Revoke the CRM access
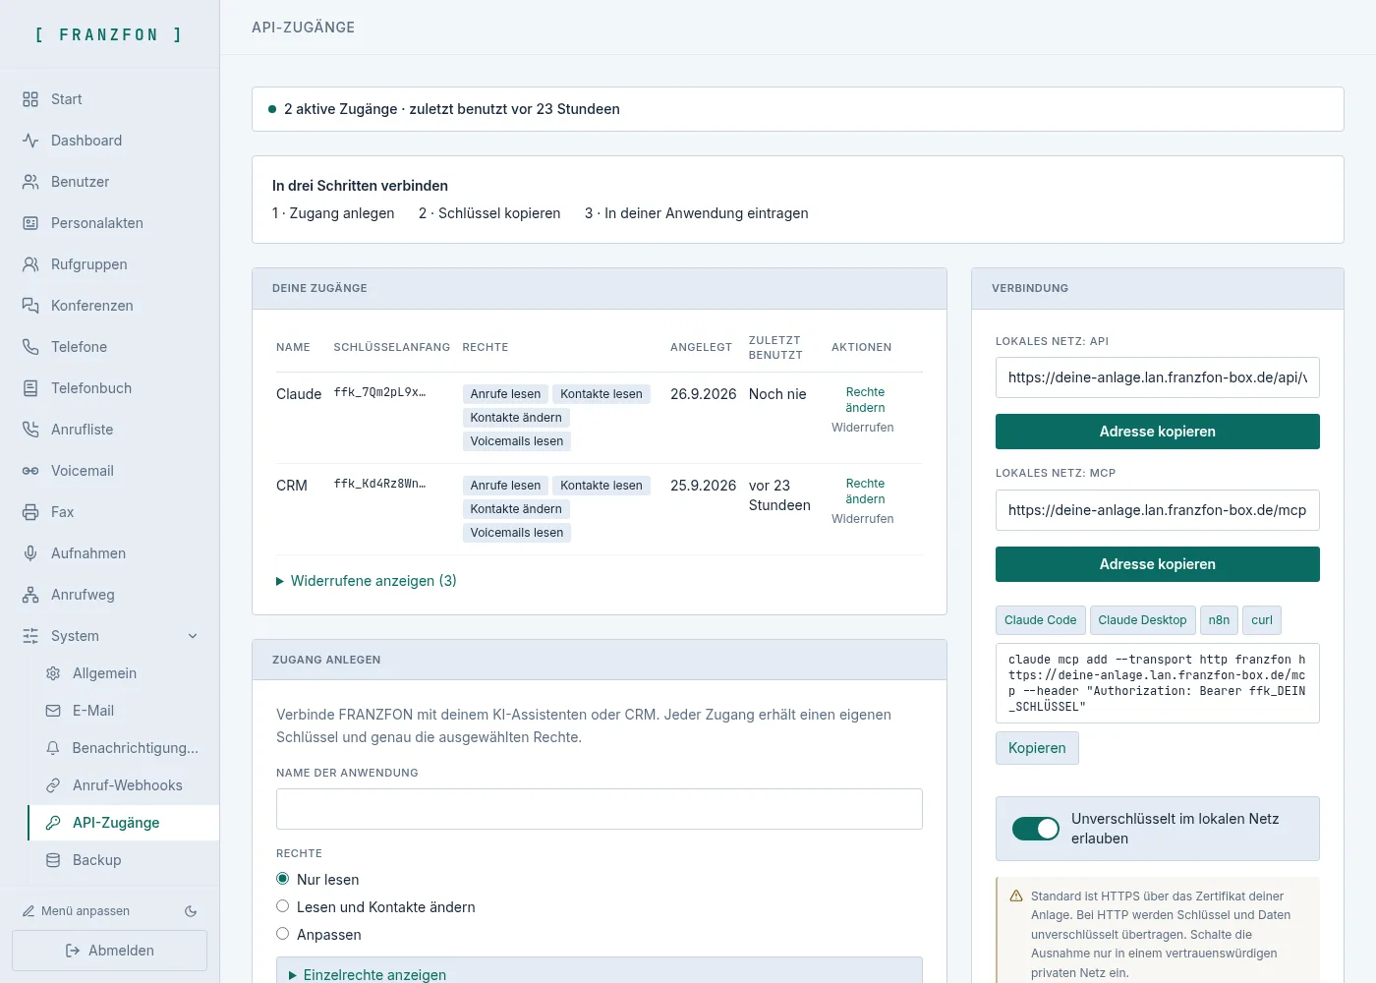Screen dimensions: 1376x983 tap(863, 519)
